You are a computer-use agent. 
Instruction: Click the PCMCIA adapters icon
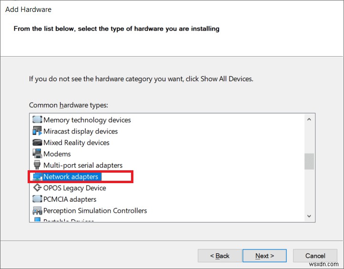coord(37,199)
